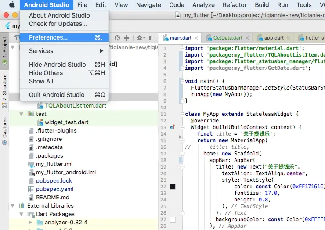The height and width of the screenshot is (230, 325).
Task: Click the External Libraries icon
Action: tap(22, 206)
